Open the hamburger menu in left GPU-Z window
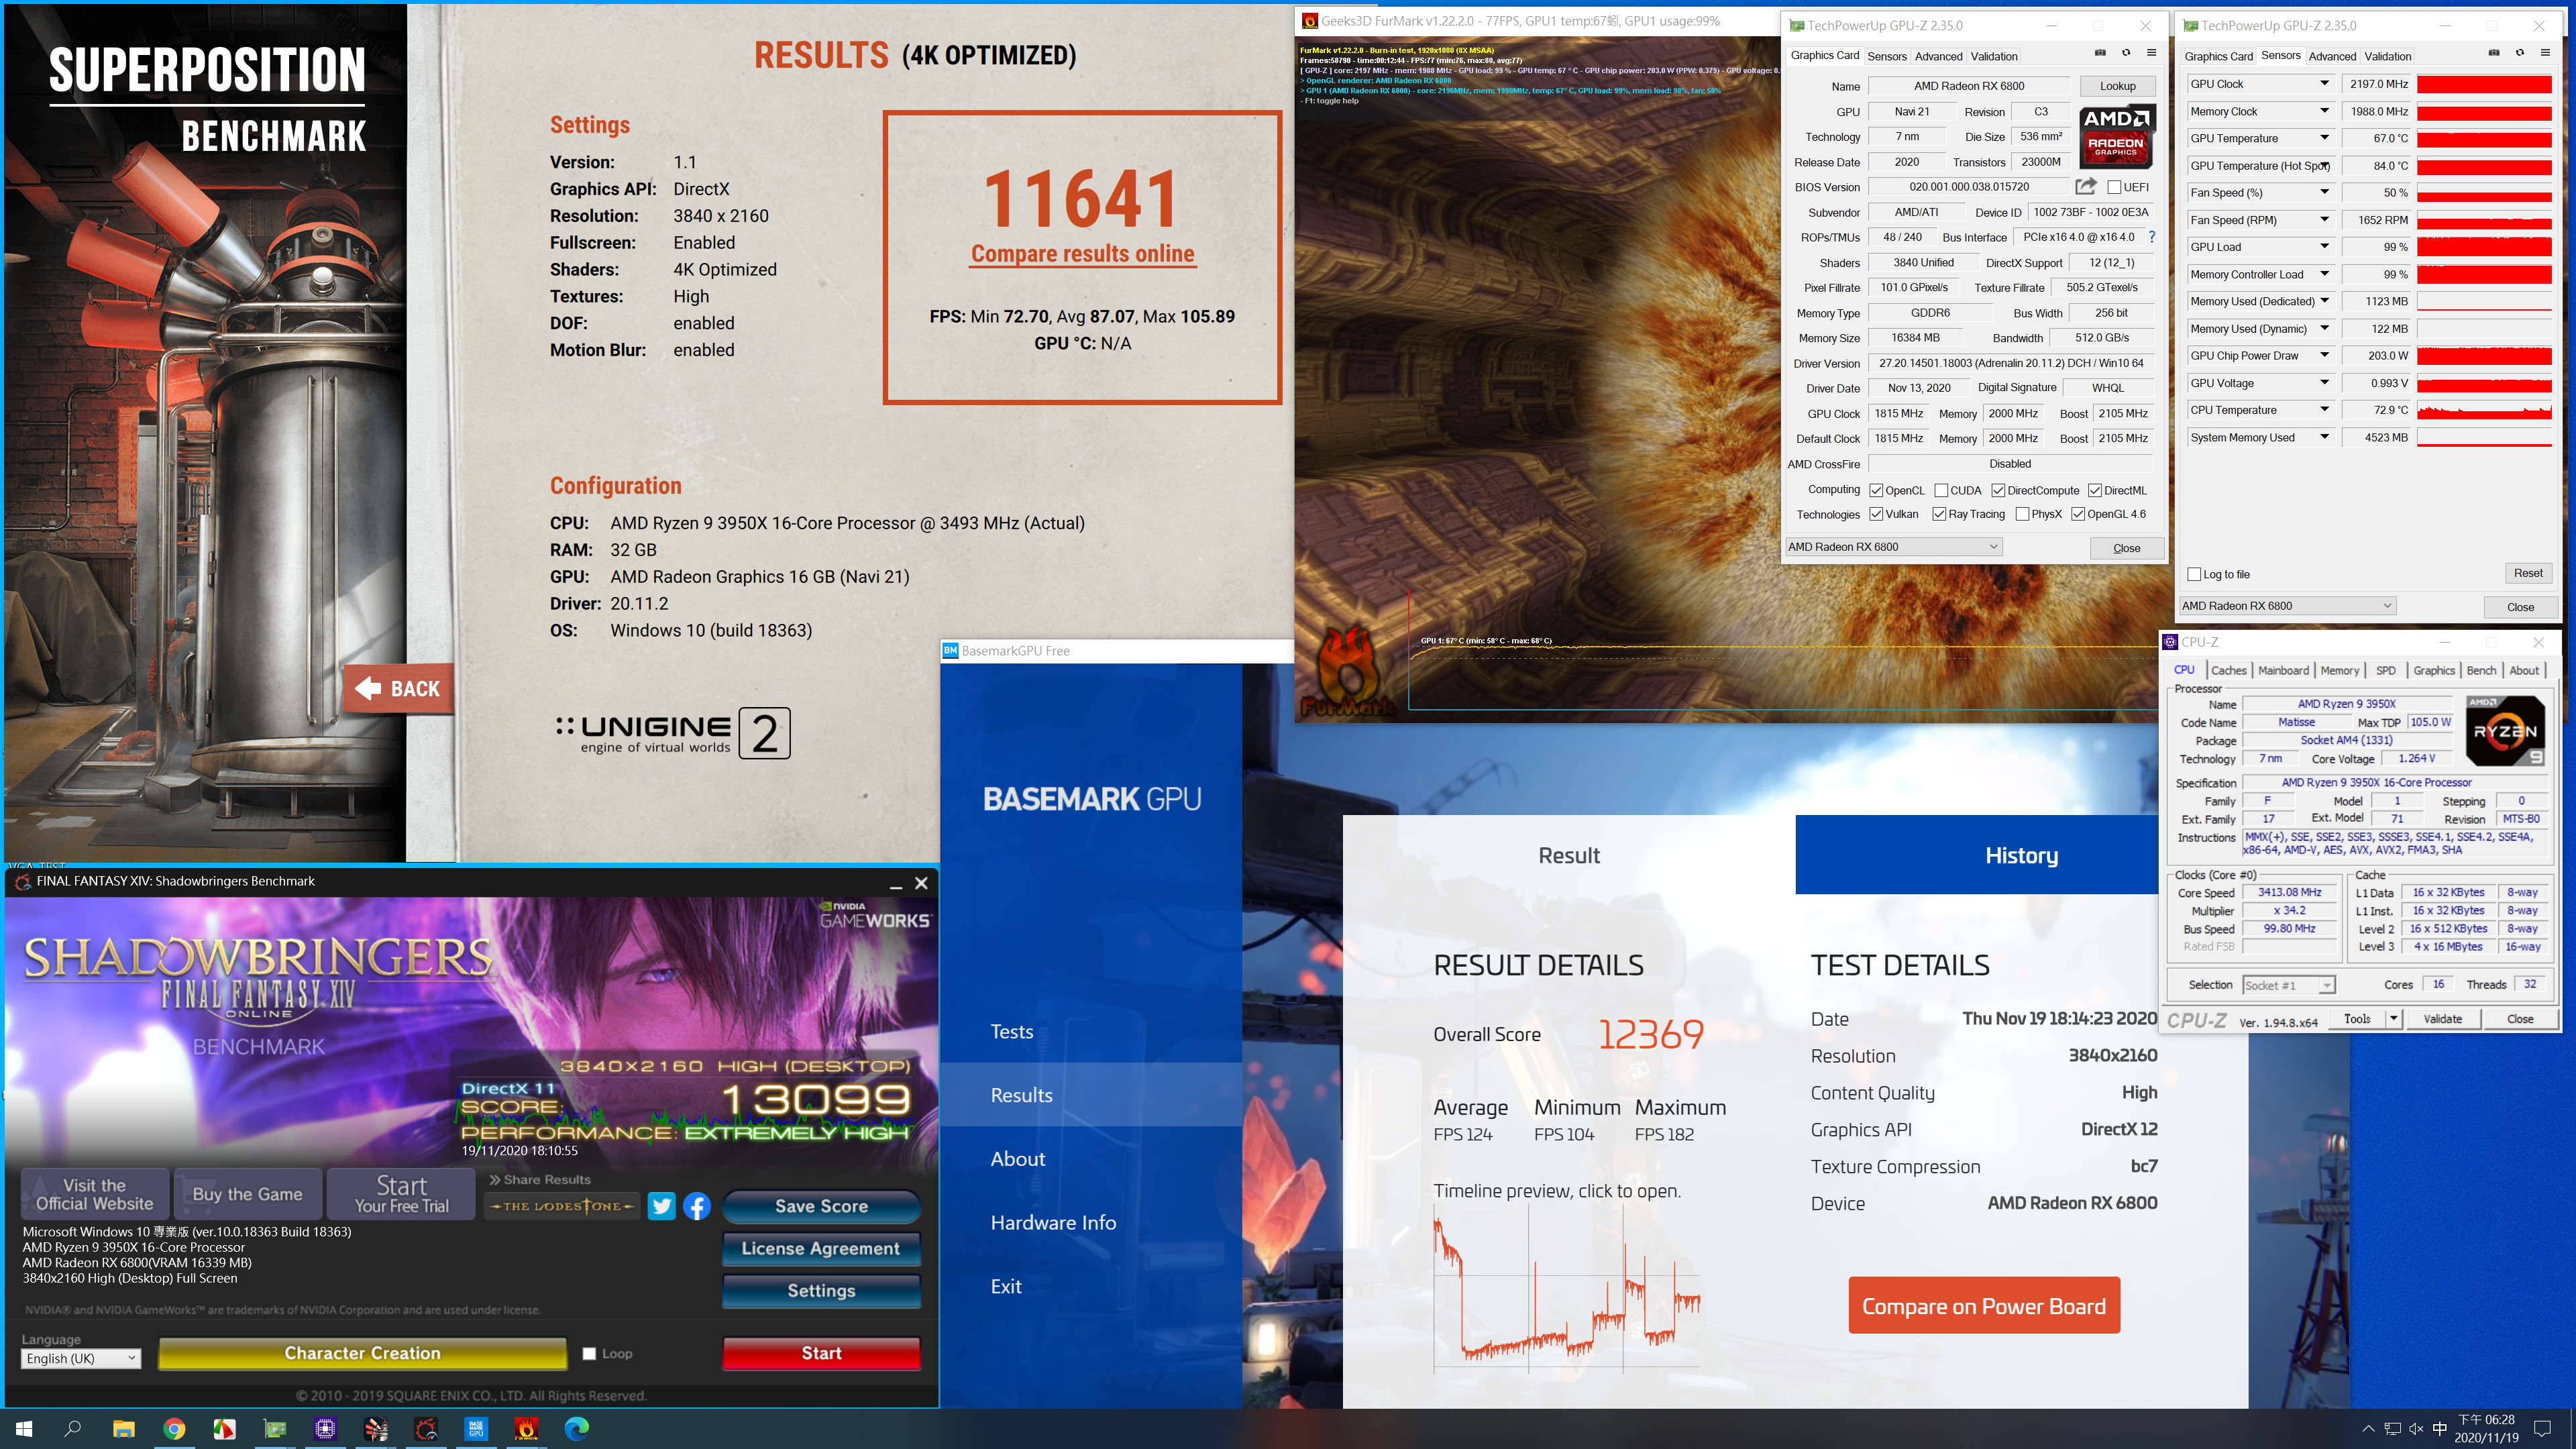This screenshot has height=1449, width=2576. pyautogui.click(x=2151, y=53)
